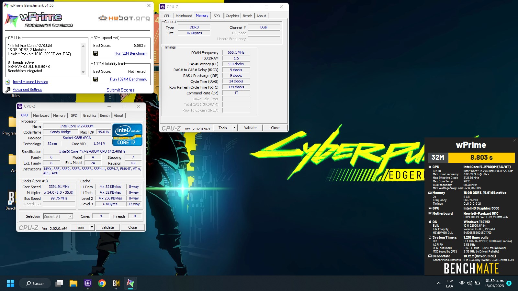Click the Buscar search box on the taskbar
The height and width of the screenshot is (291, 518).
[x=35, y=283]
